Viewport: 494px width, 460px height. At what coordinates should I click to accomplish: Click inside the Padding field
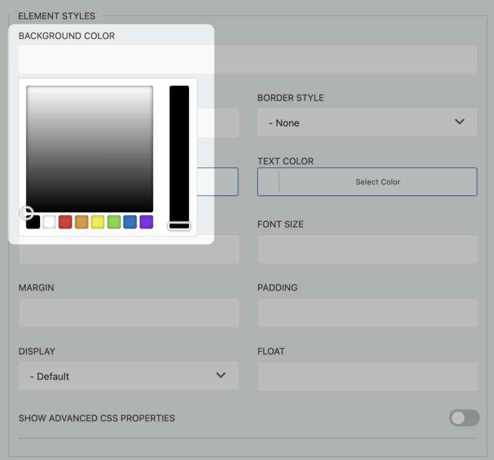click(367, 313)
